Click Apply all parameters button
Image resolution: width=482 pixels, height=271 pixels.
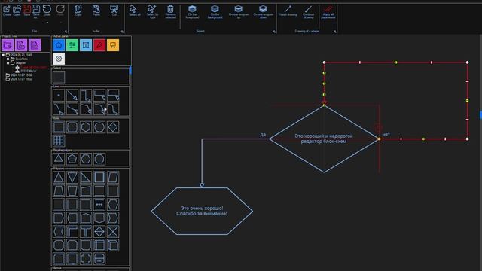(x=328, y=12)
